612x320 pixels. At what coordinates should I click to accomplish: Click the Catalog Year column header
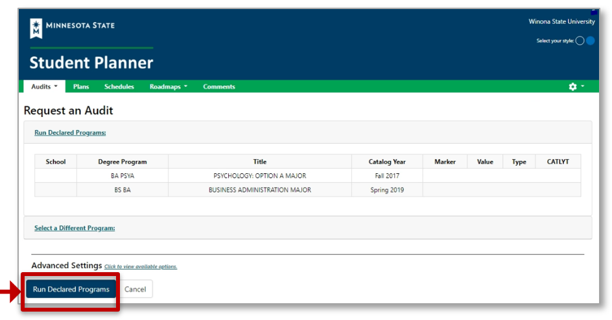tap(387, 162)
